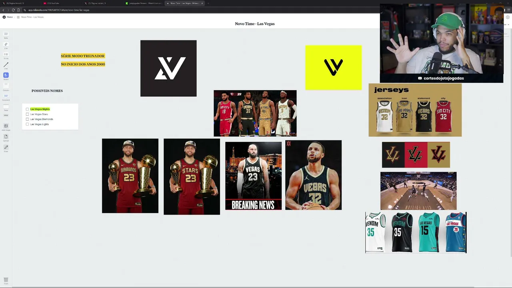Click the highlighted Las Vegas Nights text
Image resolution: width=512 pixels, height=288 pixels.
[40, 109]
